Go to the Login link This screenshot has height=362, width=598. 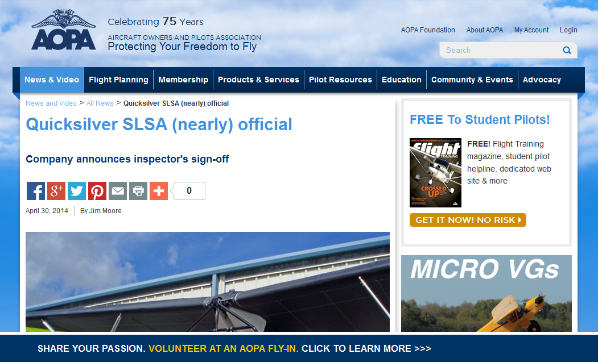(568, 30)
